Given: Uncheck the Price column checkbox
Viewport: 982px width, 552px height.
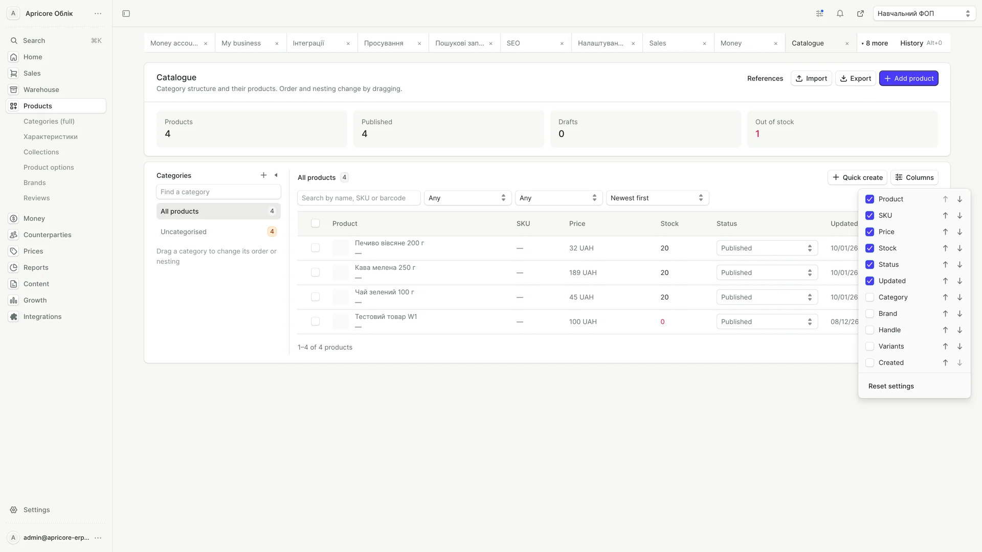Looking at the screenshot, I should [x=869, y=232].
